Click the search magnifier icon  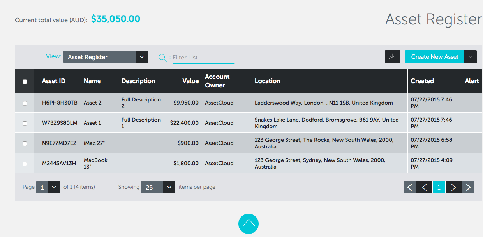click(162, 58)
